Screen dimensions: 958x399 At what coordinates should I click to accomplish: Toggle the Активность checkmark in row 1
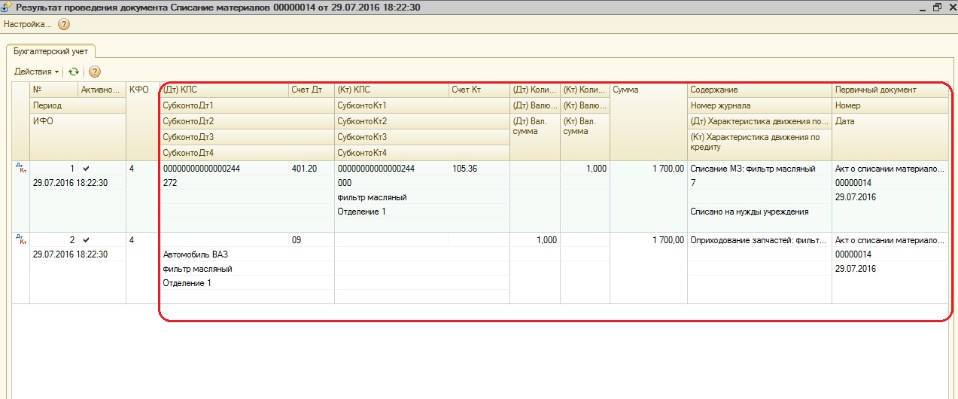86,169
